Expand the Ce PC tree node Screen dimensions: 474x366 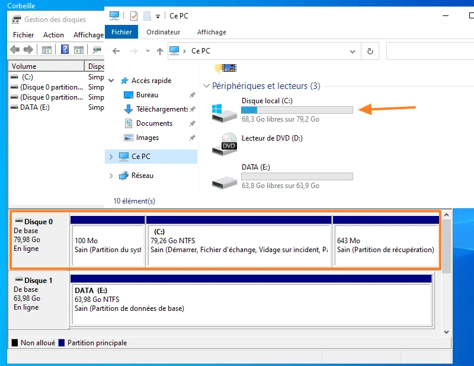click(111, 157)
